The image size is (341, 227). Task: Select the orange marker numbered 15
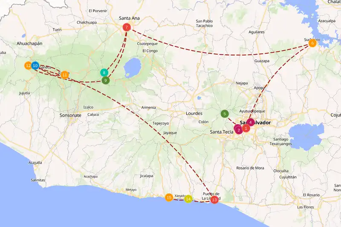pos(169,198)
